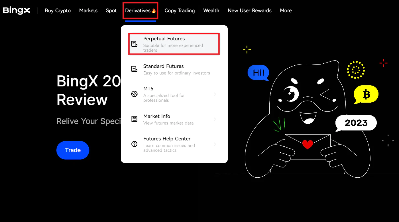
Task: Click the BingX logo
Action: 17,11
